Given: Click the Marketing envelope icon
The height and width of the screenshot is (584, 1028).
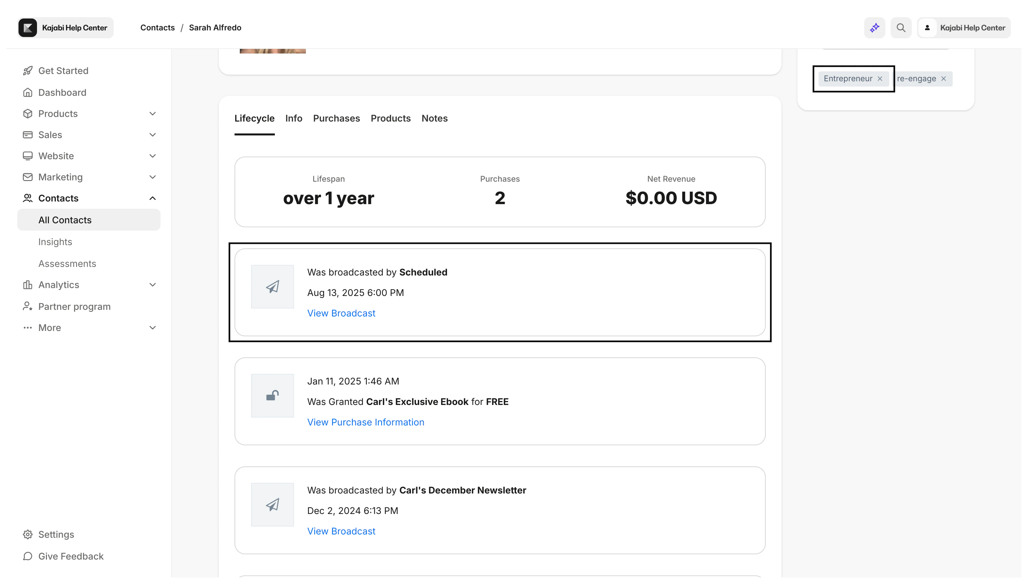Looking at the screenshot, I should pos(27,177).
